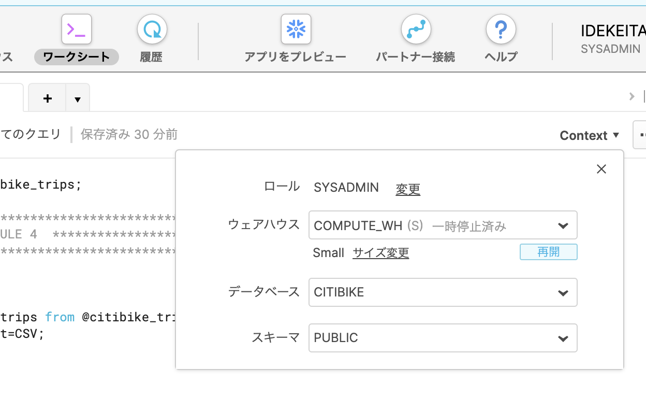The width and height of the screenshot is (646, 397).
Task: Click the SYSADMIN text under IDEKEITA
Action: 611,49
